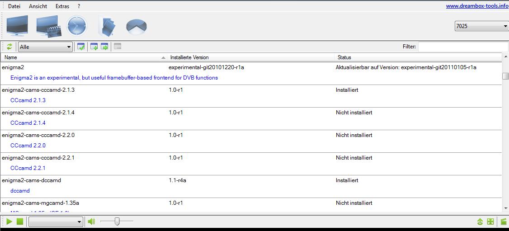Click the window icon with green arrow
The image size is (509, 231).
point(104,47)
